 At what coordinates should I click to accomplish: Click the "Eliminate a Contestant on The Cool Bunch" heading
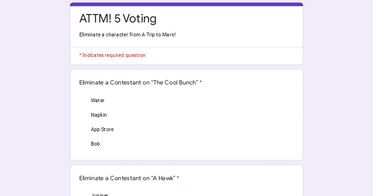point(138,82)
